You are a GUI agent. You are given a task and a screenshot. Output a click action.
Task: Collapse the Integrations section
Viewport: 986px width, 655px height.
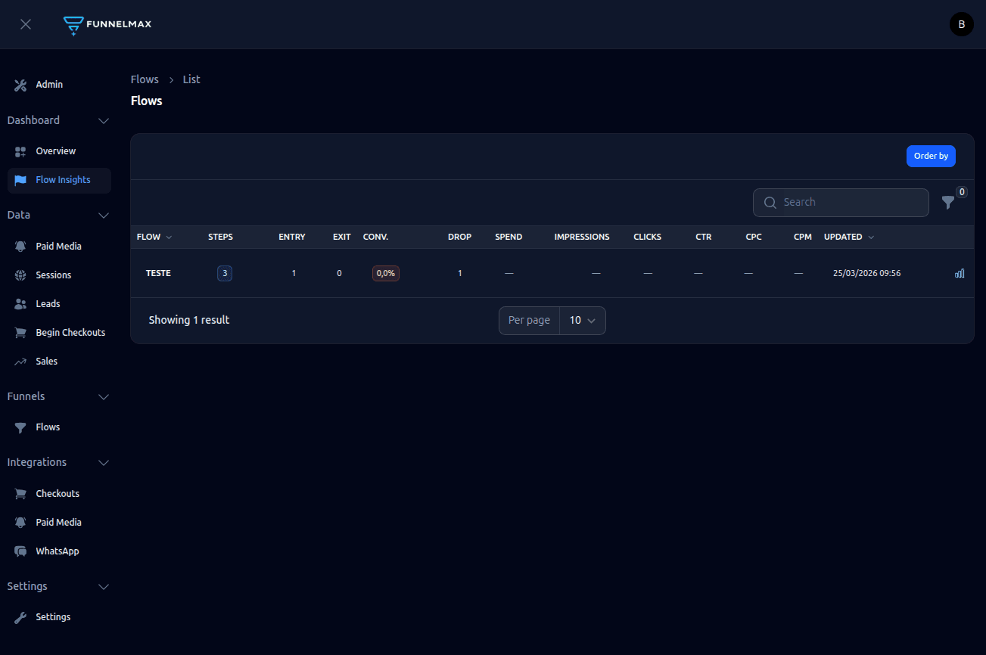104,462
